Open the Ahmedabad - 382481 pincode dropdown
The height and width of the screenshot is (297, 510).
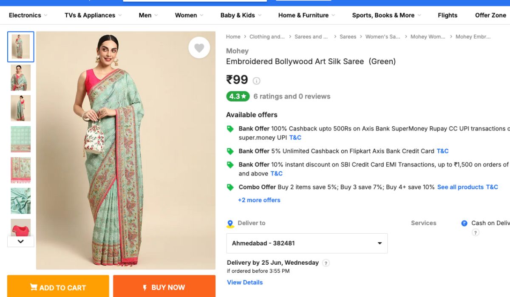click(307, 243)
